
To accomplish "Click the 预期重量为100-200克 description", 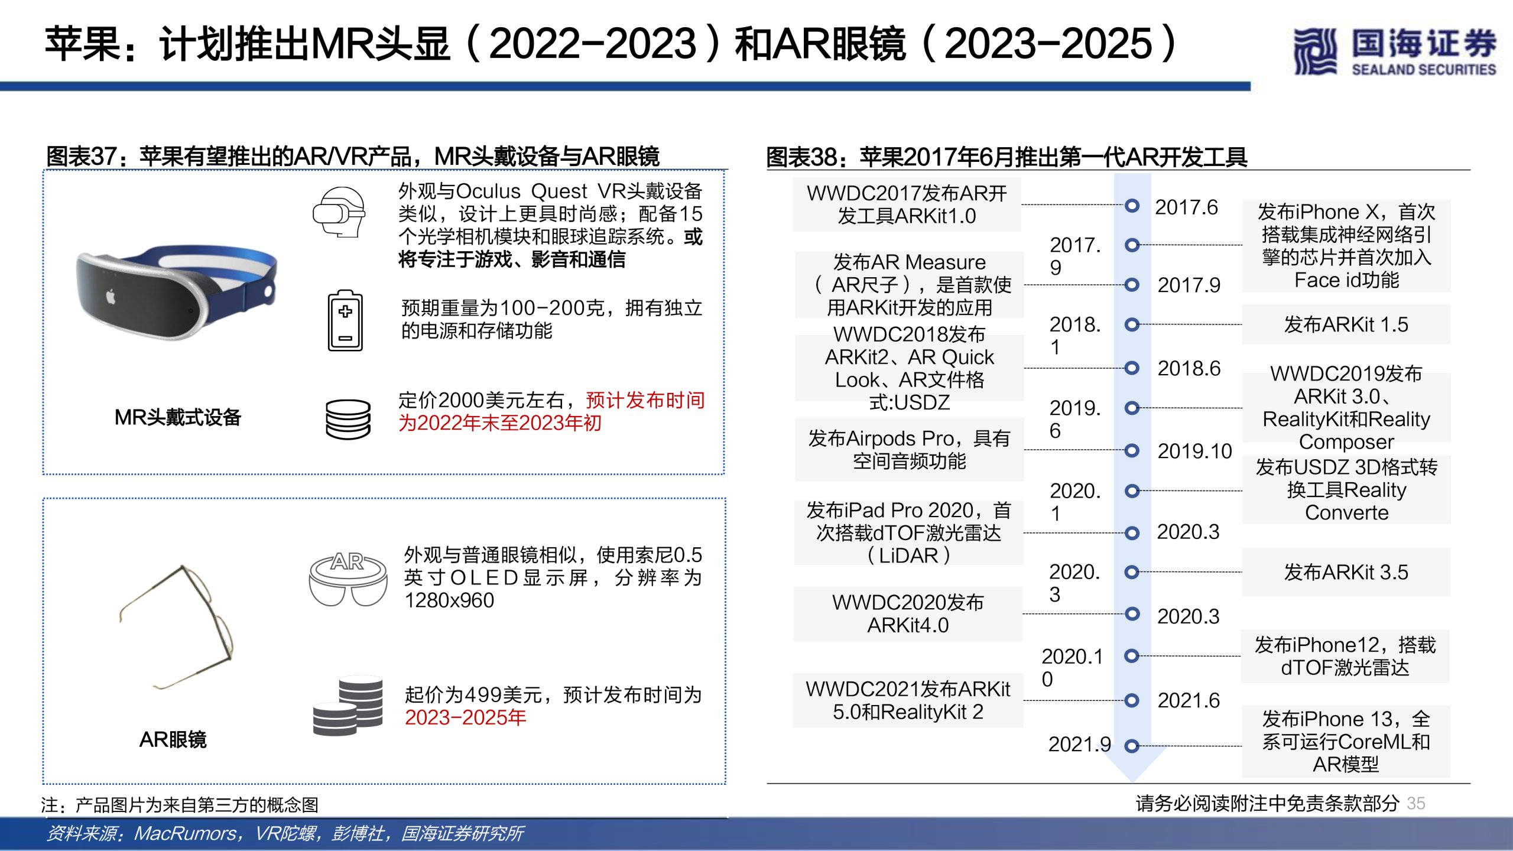I will 552,319.
